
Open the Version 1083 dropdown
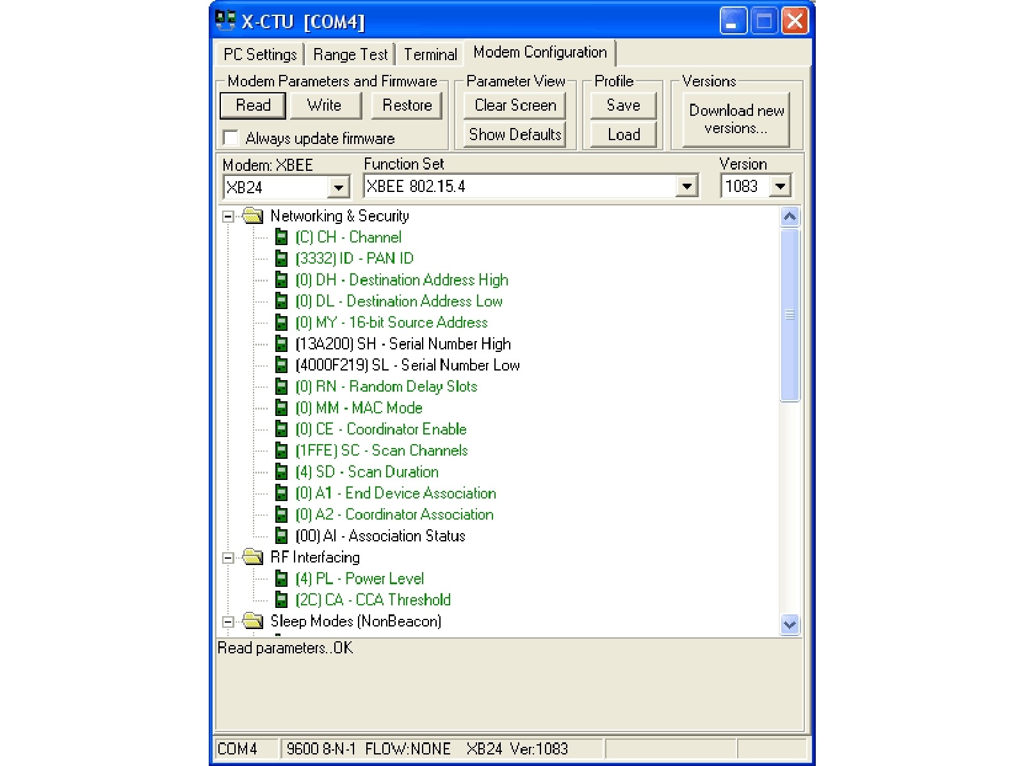780,186
